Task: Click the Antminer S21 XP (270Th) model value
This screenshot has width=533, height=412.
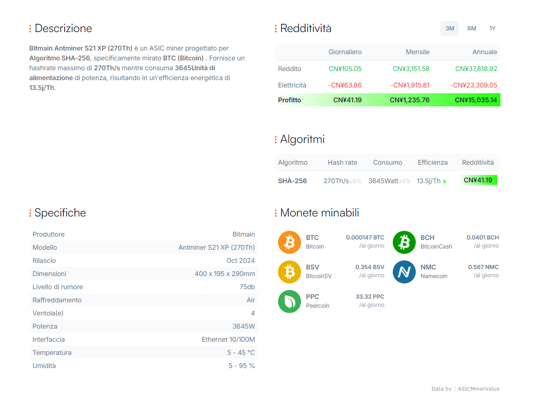Action: click(x=217, y=247)
